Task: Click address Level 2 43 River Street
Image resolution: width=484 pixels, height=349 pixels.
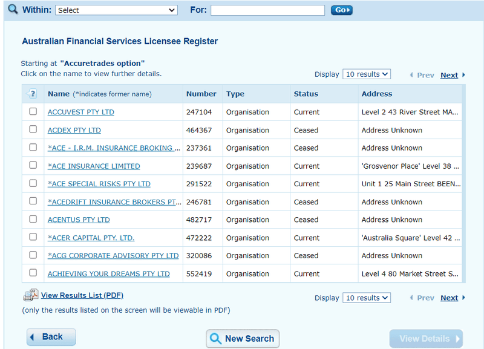Action: point(410,112)
